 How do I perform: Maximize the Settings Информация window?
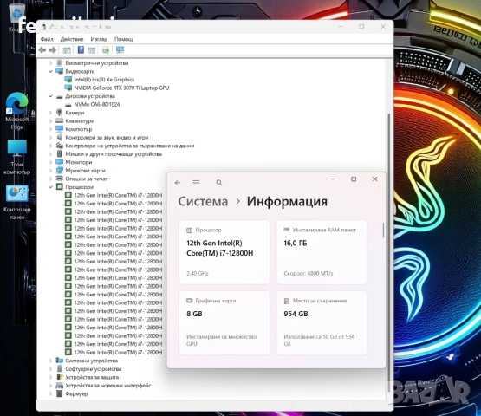click(354, 179)
